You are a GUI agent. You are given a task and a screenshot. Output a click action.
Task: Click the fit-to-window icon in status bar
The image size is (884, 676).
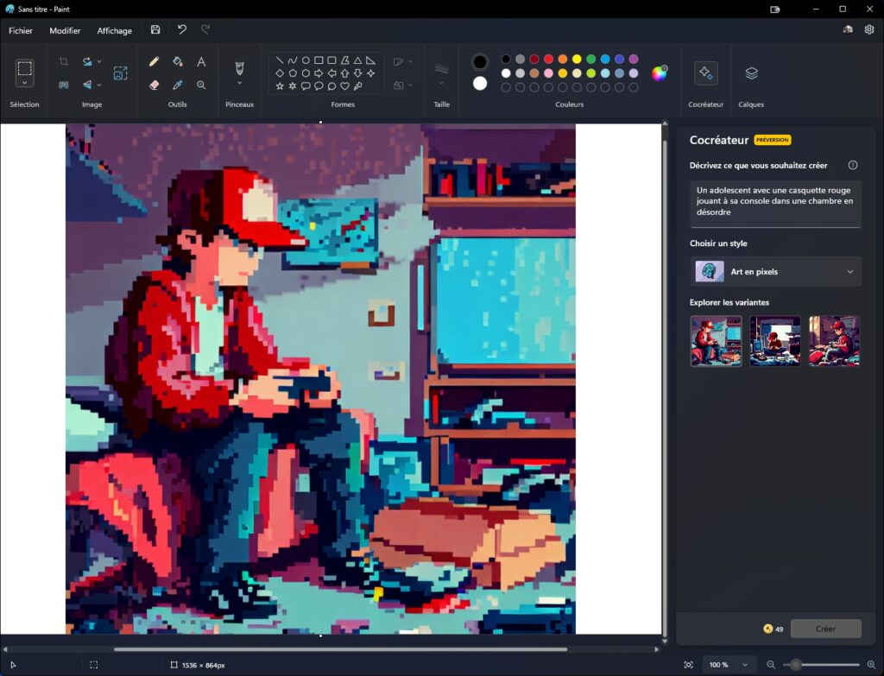pos(688,665)
